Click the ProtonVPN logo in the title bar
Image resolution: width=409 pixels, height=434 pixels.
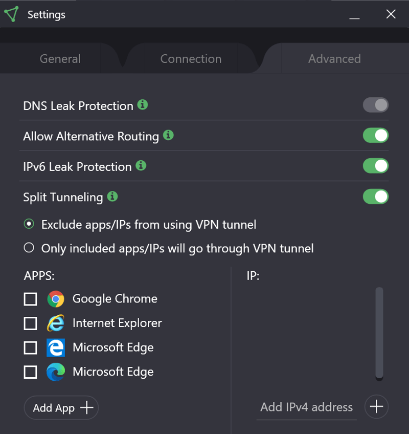pos(11,14)
